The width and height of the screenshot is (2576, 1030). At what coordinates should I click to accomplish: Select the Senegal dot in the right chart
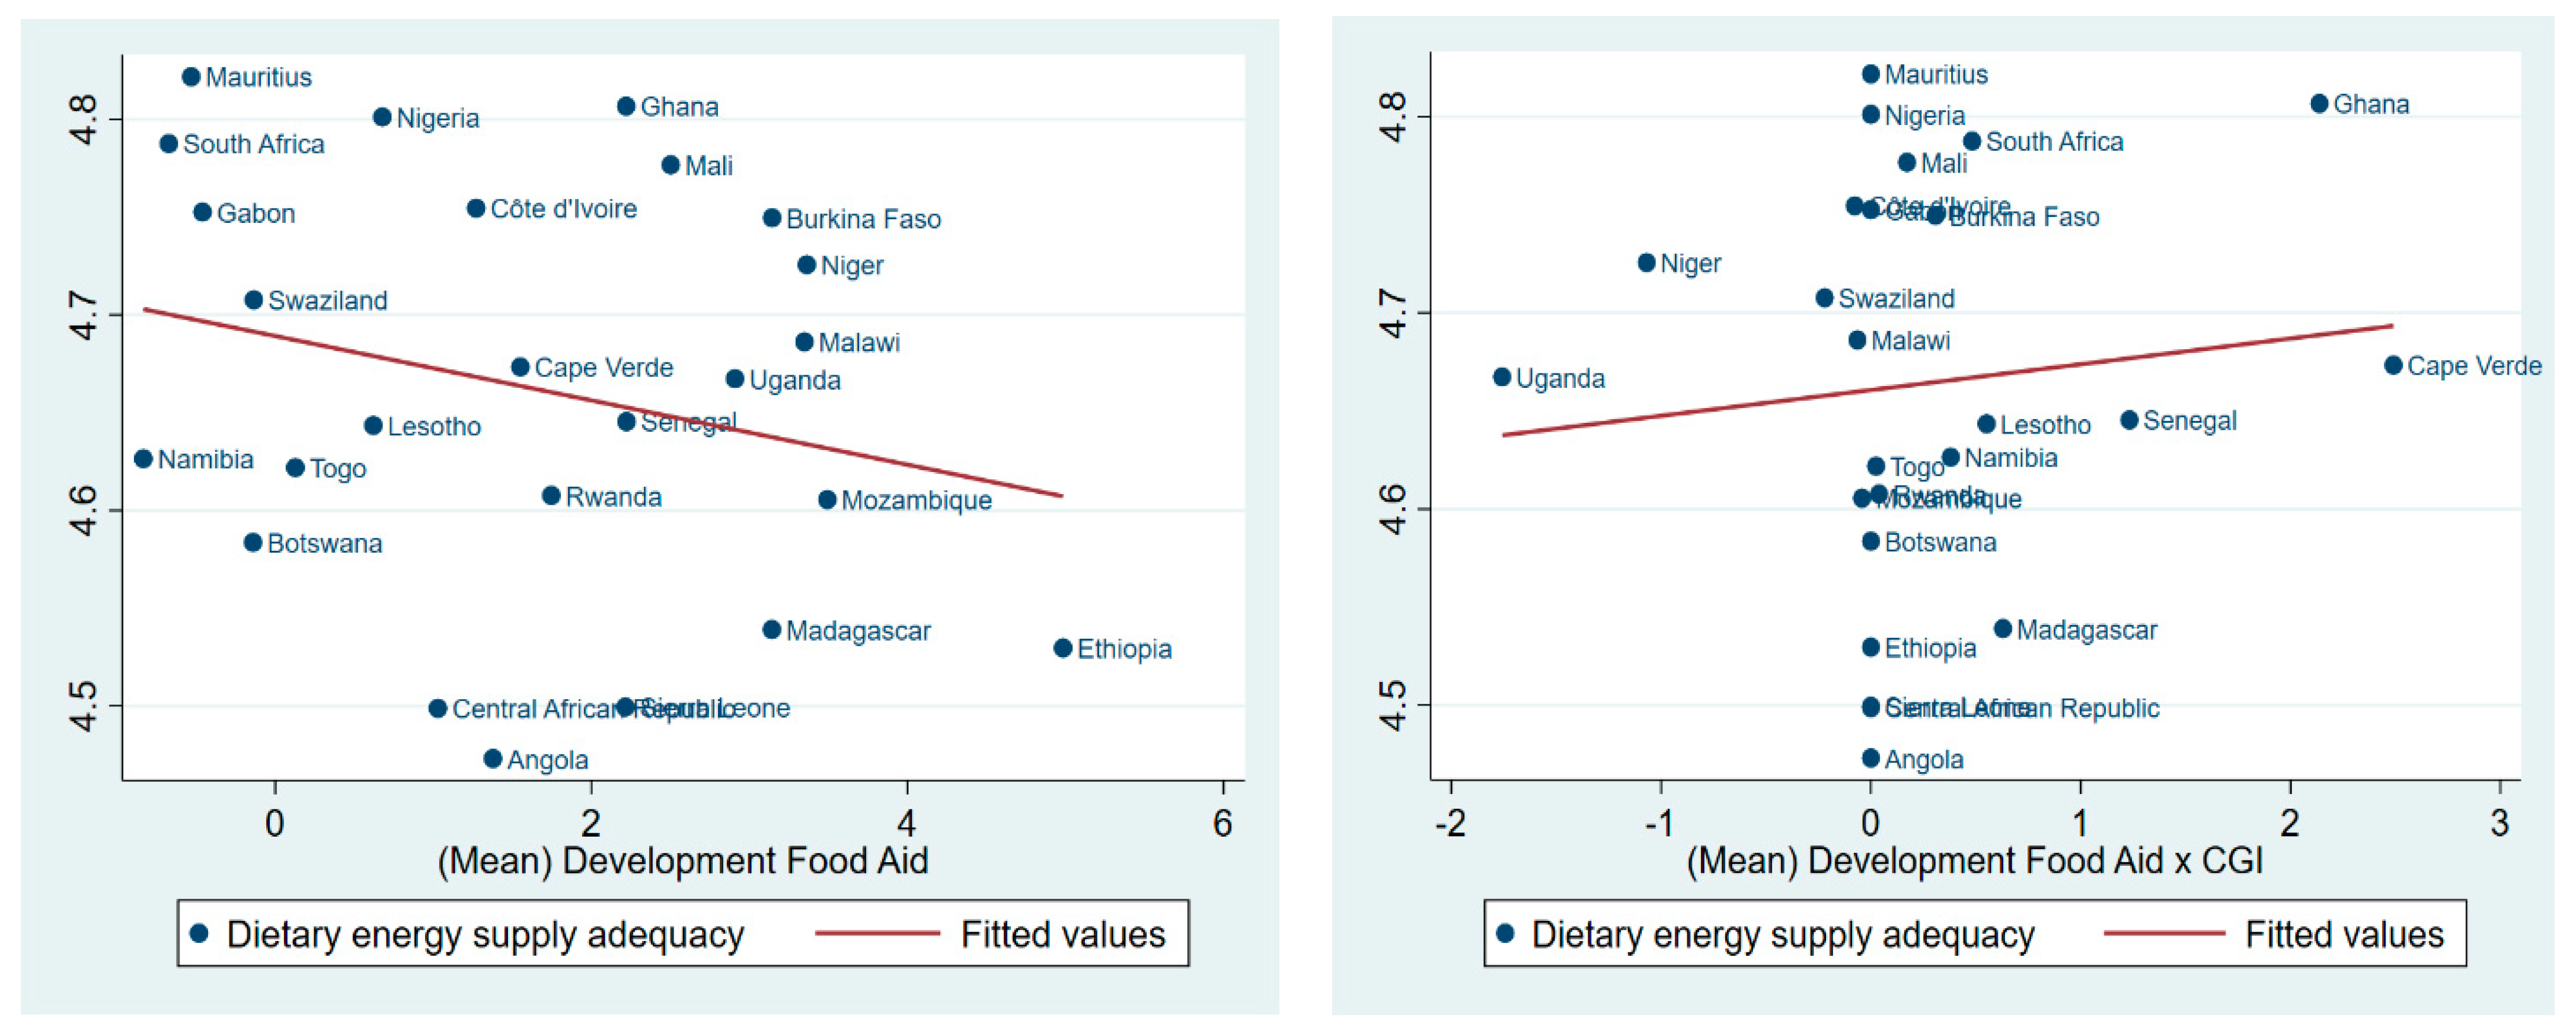(2129, 419)
